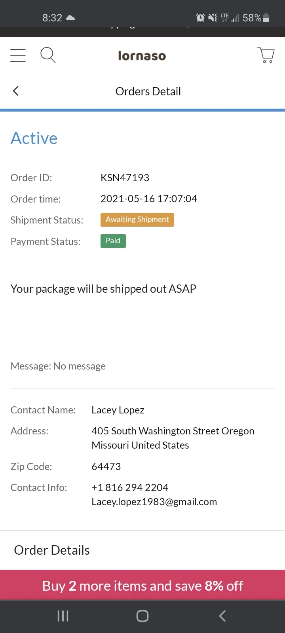Tap the phone number +1 816 294 2204
Viewport: 285px width, 633px height.
pyautogui.click(x=130, y=487)
